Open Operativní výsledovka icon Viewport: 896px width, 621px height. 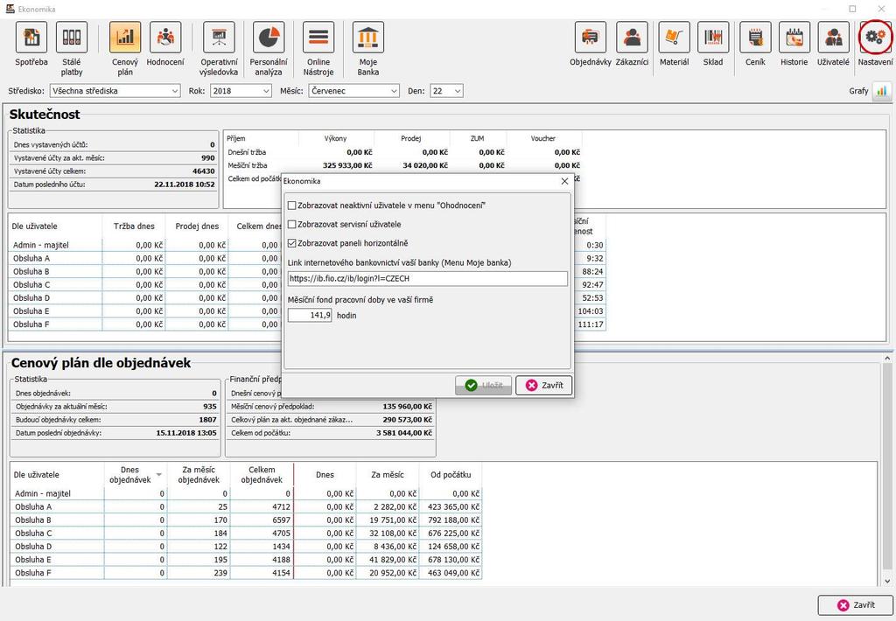(219, 38)
